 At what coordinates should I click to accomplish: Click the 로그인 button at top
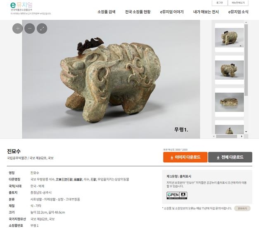pos(219,3)
